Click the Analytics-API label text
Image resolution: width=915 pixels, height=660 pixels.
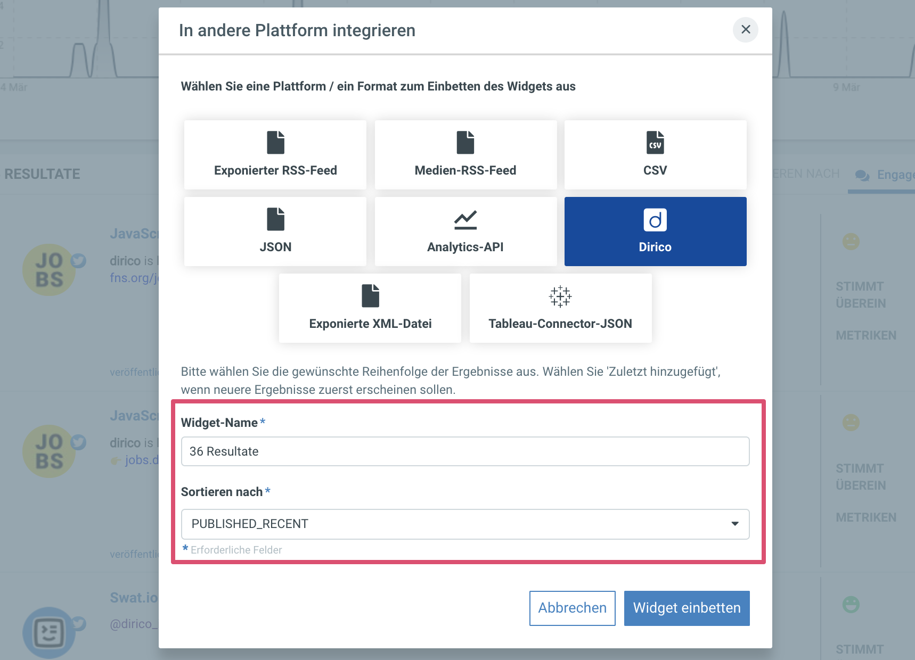click(465, 247)
